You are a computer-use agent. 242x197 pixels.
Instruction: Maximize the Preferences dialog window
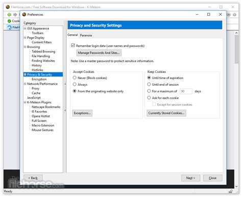pyautogui.click(x=209, y=14)
